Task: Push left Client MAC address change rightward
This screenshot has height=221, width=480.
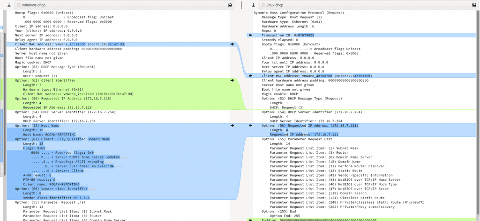Action: (x=232, y=44)
